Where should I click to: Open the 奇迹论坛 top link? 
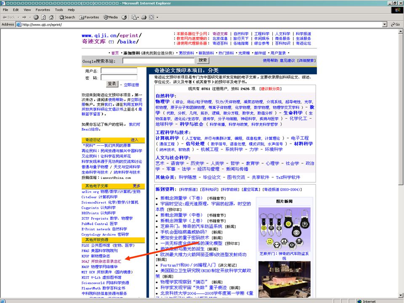[303, 43]
